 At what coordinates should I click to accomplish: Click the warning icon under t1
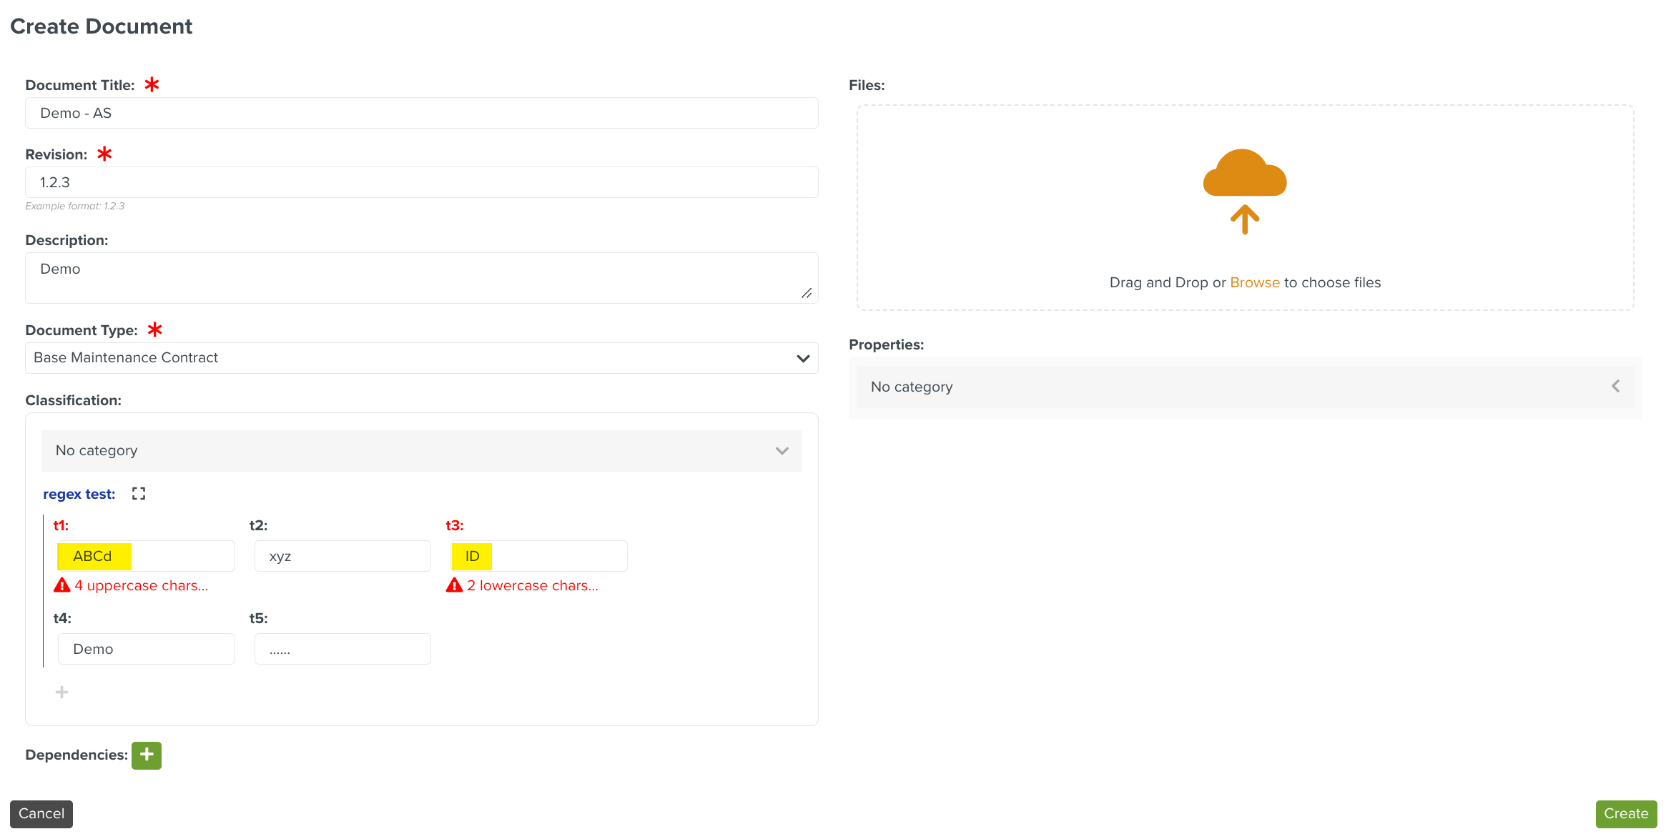[62, 585]
